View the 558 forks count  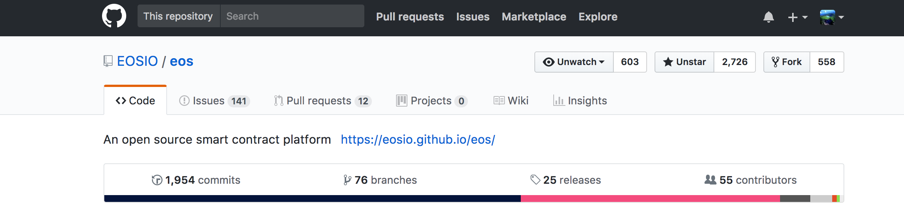point(827,62)
